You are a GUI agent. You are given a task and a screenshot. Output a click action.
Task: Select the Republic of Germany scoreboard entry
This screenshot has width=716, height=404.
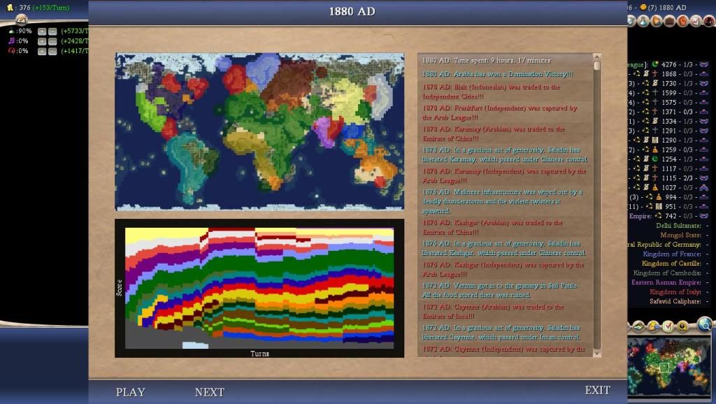click(x=665, y=244)
